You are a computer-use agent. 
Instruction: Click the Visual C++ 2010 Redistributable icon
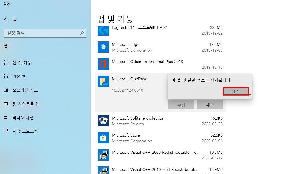103,170
